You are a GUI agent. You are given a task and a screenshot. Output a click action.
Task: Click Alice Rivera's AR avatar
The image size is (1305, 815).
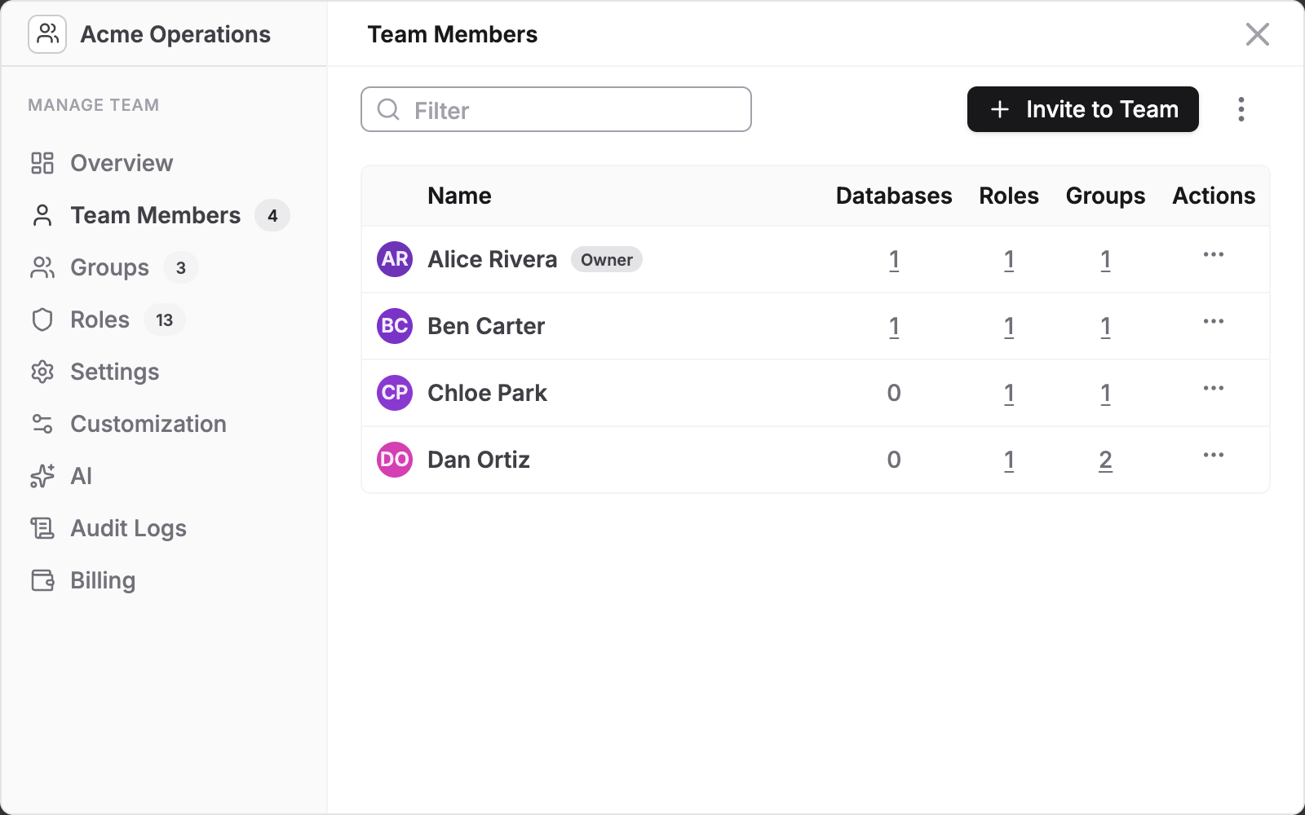[x=395, y=259]
